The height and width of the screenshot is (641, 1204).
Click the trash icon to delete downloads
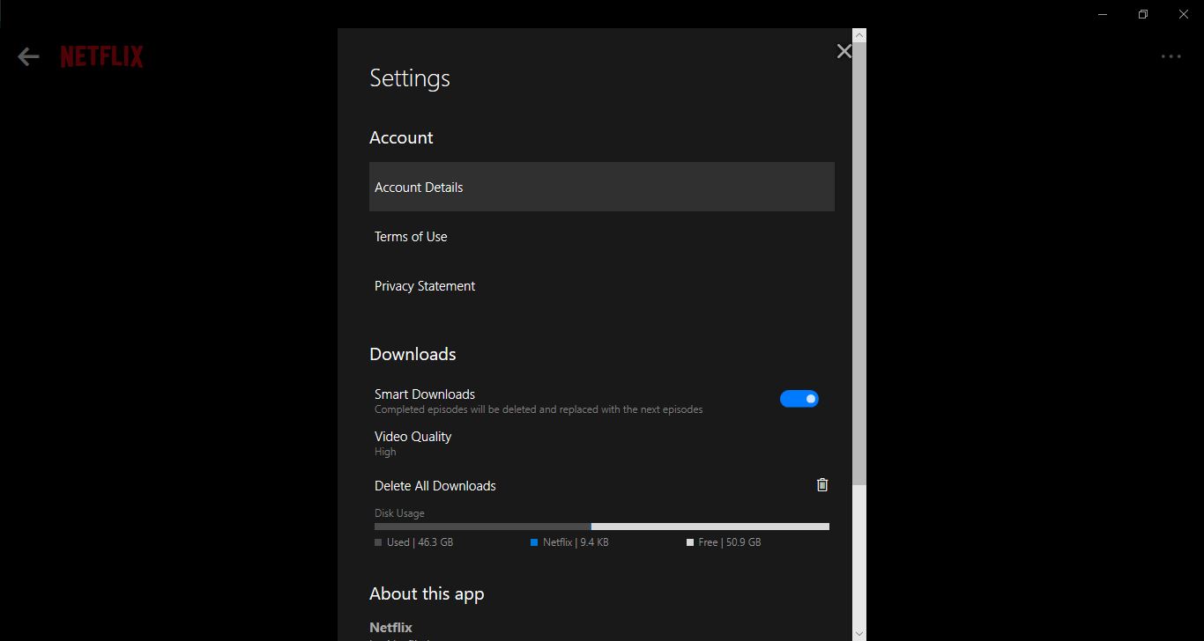coord(822,485)
